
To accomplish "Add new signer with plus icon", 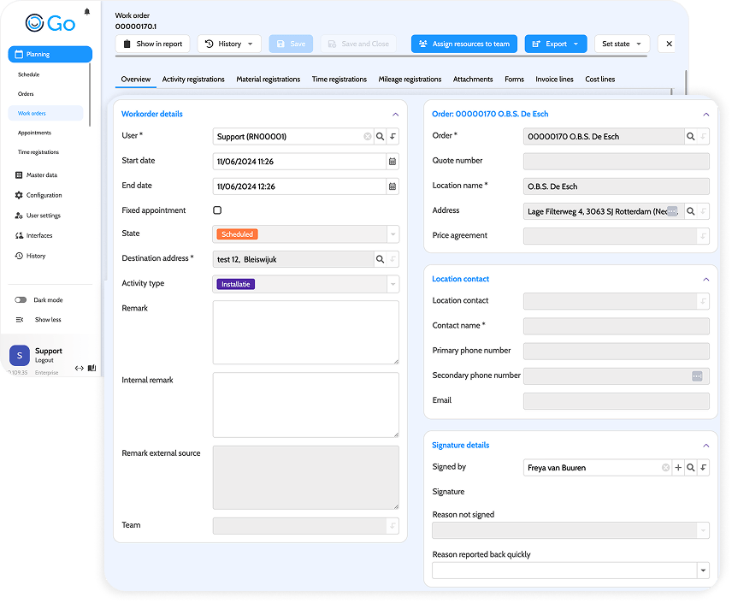I will [x=678, y=468].
